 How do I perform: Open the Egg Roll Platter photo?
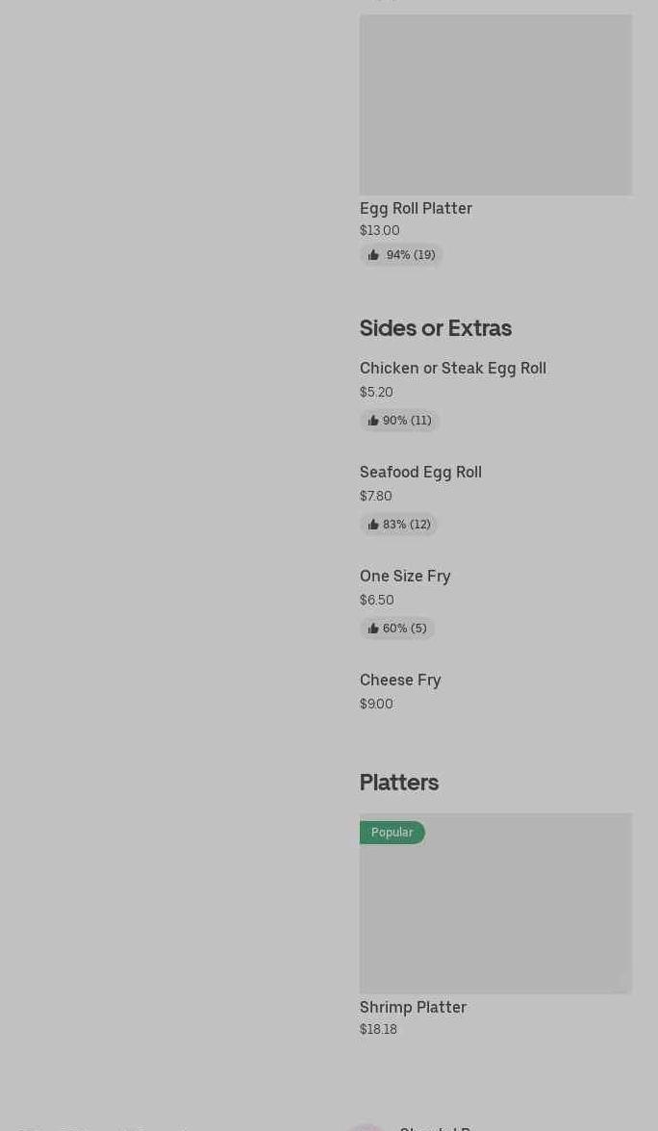click(495, 105)
